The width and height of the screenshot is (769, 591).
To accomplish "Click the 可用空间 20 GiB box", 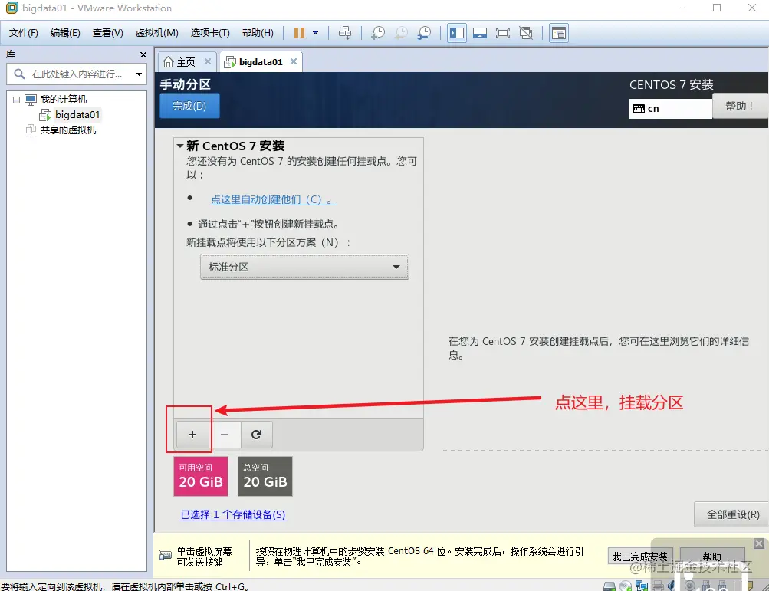I will (x=201, y=476).
